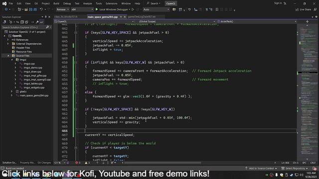The height and width of the screenshot is (179, 319).
Task: Start debugging with Local Windows Debugger play icon
Action: 97,9
